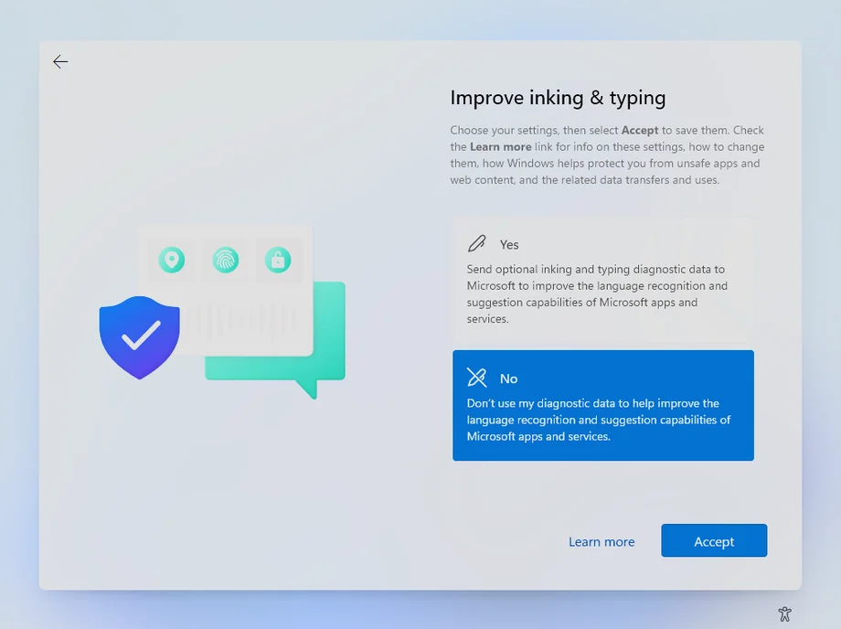Click the crossed-out pen icon beside No
This screenshot has width=841, height=629.
coord(476,378)
